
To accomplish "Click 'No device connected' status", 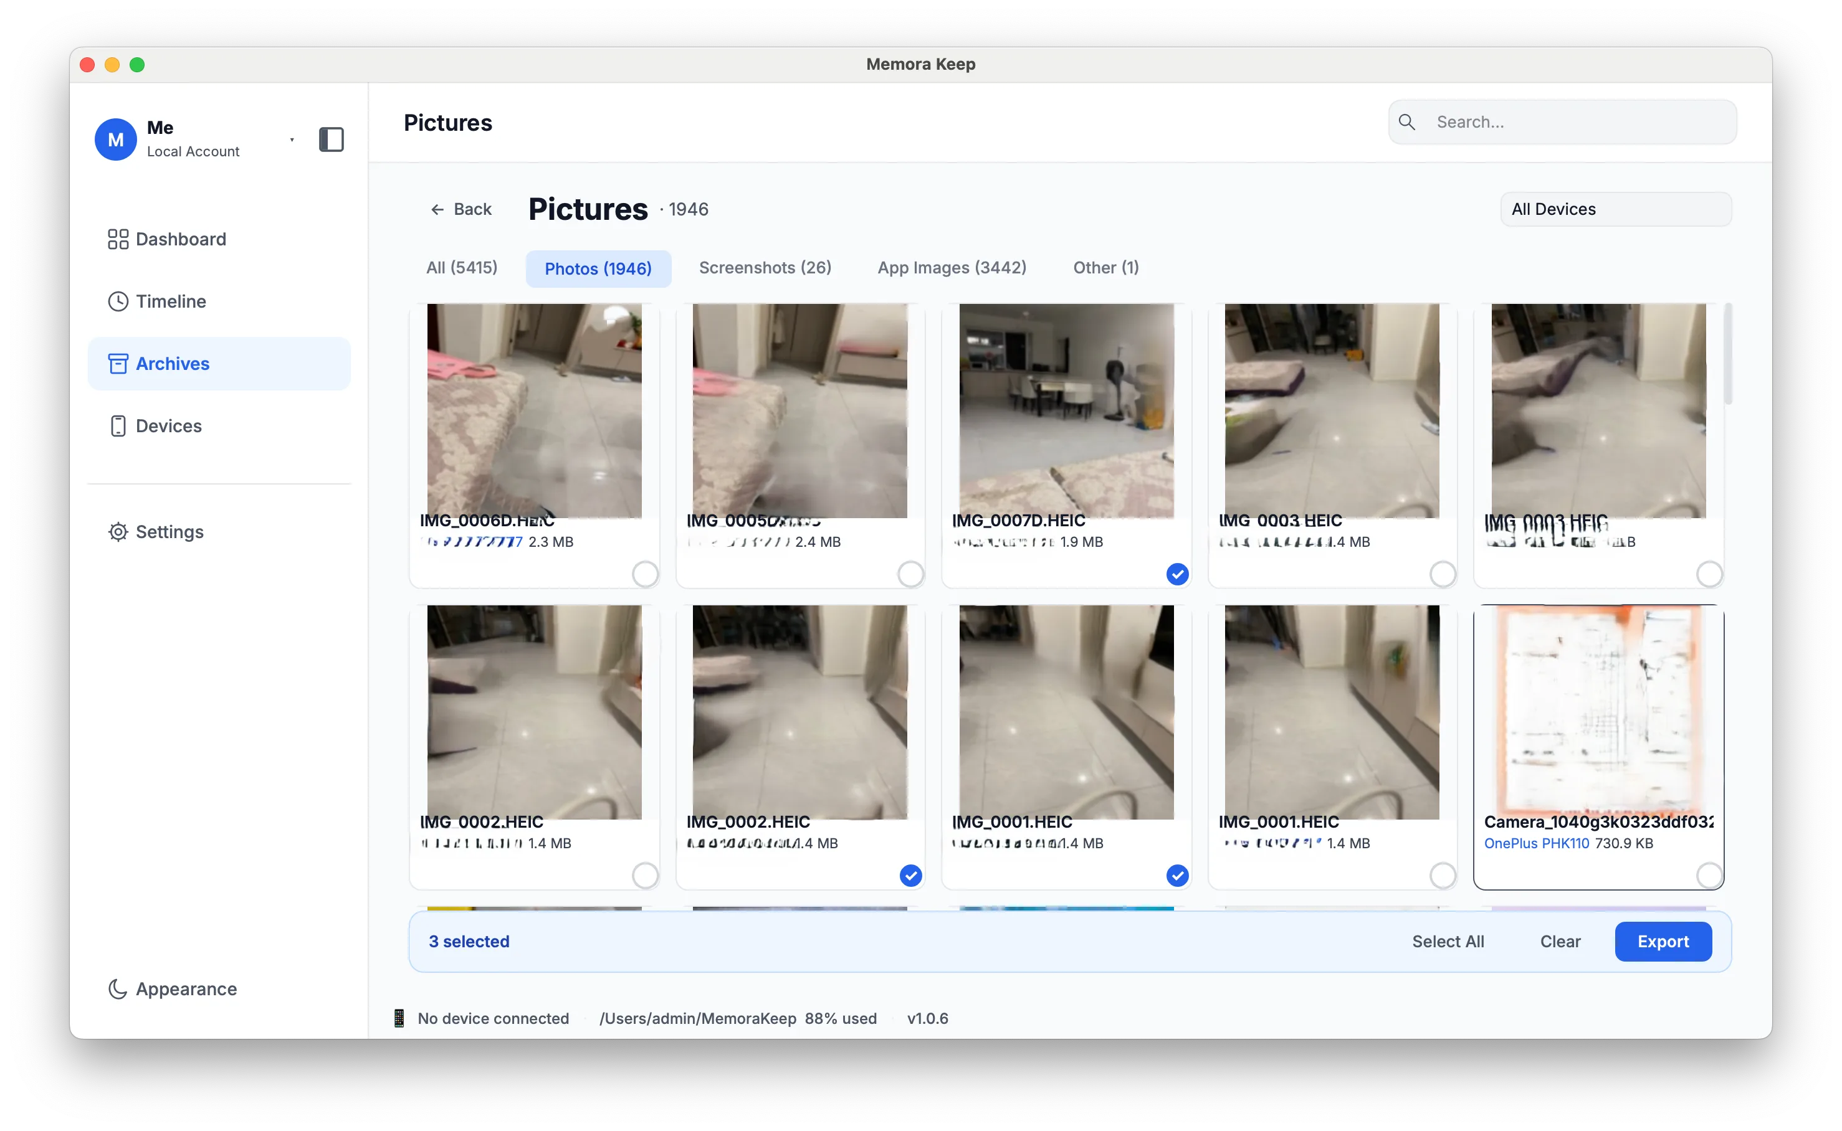I will [494, 1019].
